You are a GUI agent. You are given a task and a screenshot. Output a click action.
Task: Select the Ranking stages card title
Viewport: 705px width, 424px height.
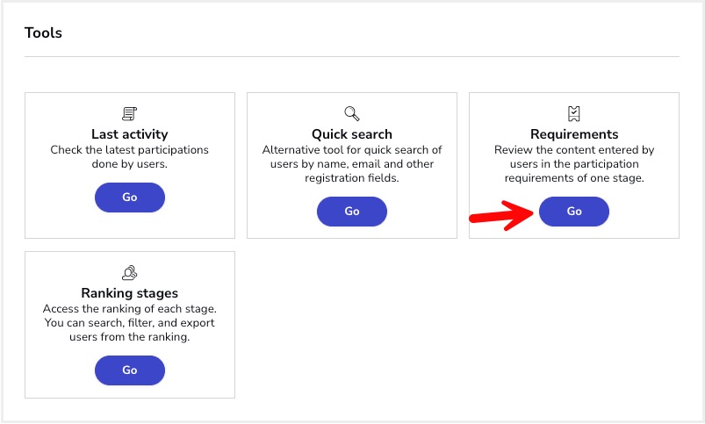(x=129, y=293)
